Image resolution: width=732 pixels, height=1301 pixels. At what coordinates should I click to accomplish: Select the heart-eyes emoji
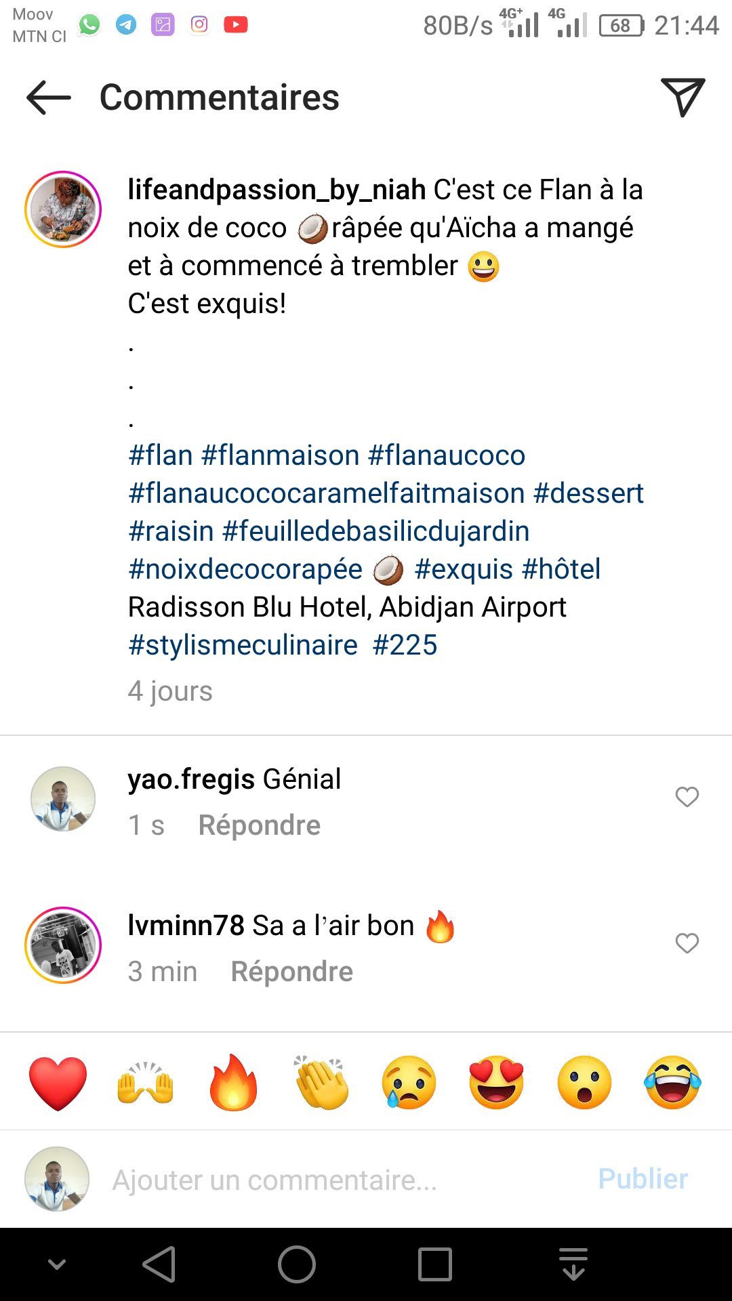497,1082
